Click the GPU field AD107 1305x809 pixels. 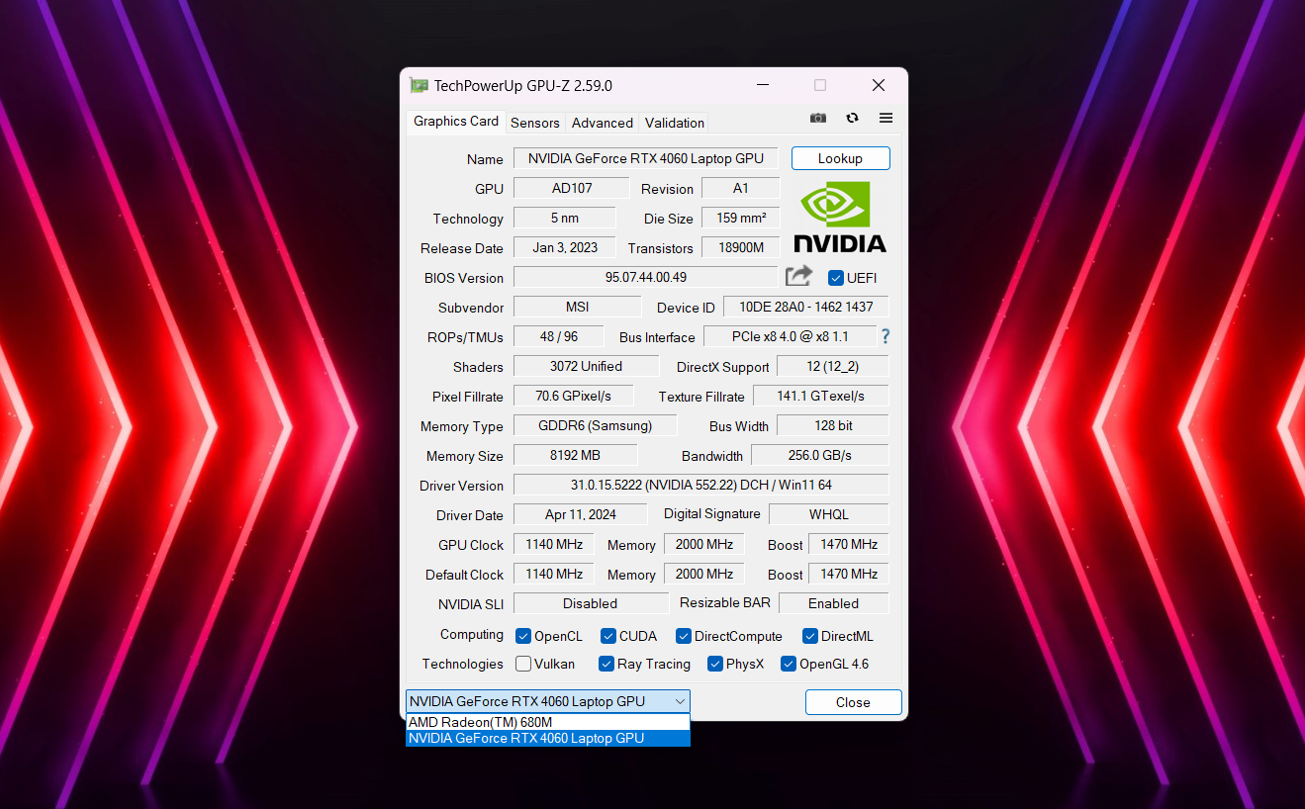point(572,188)
